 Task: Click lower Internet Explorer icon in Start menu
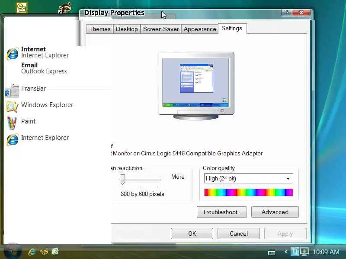(x=13, y=139)
